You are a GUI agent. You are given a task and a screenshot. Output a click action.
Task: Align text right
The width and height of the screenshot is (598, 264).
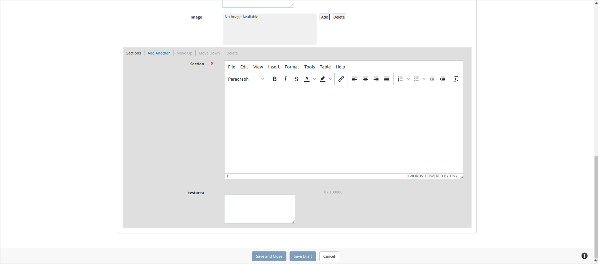(x=376, y=79)
